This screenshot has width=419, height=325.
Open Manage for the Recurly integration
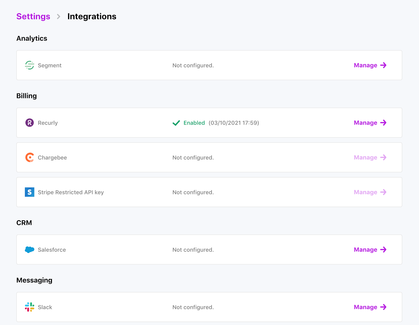(x=365, y=123)
